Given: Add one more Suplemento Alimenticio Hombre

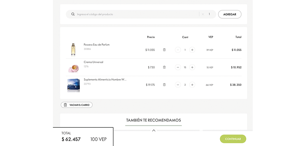Looking at the screenshot, I should click(192, 85).
